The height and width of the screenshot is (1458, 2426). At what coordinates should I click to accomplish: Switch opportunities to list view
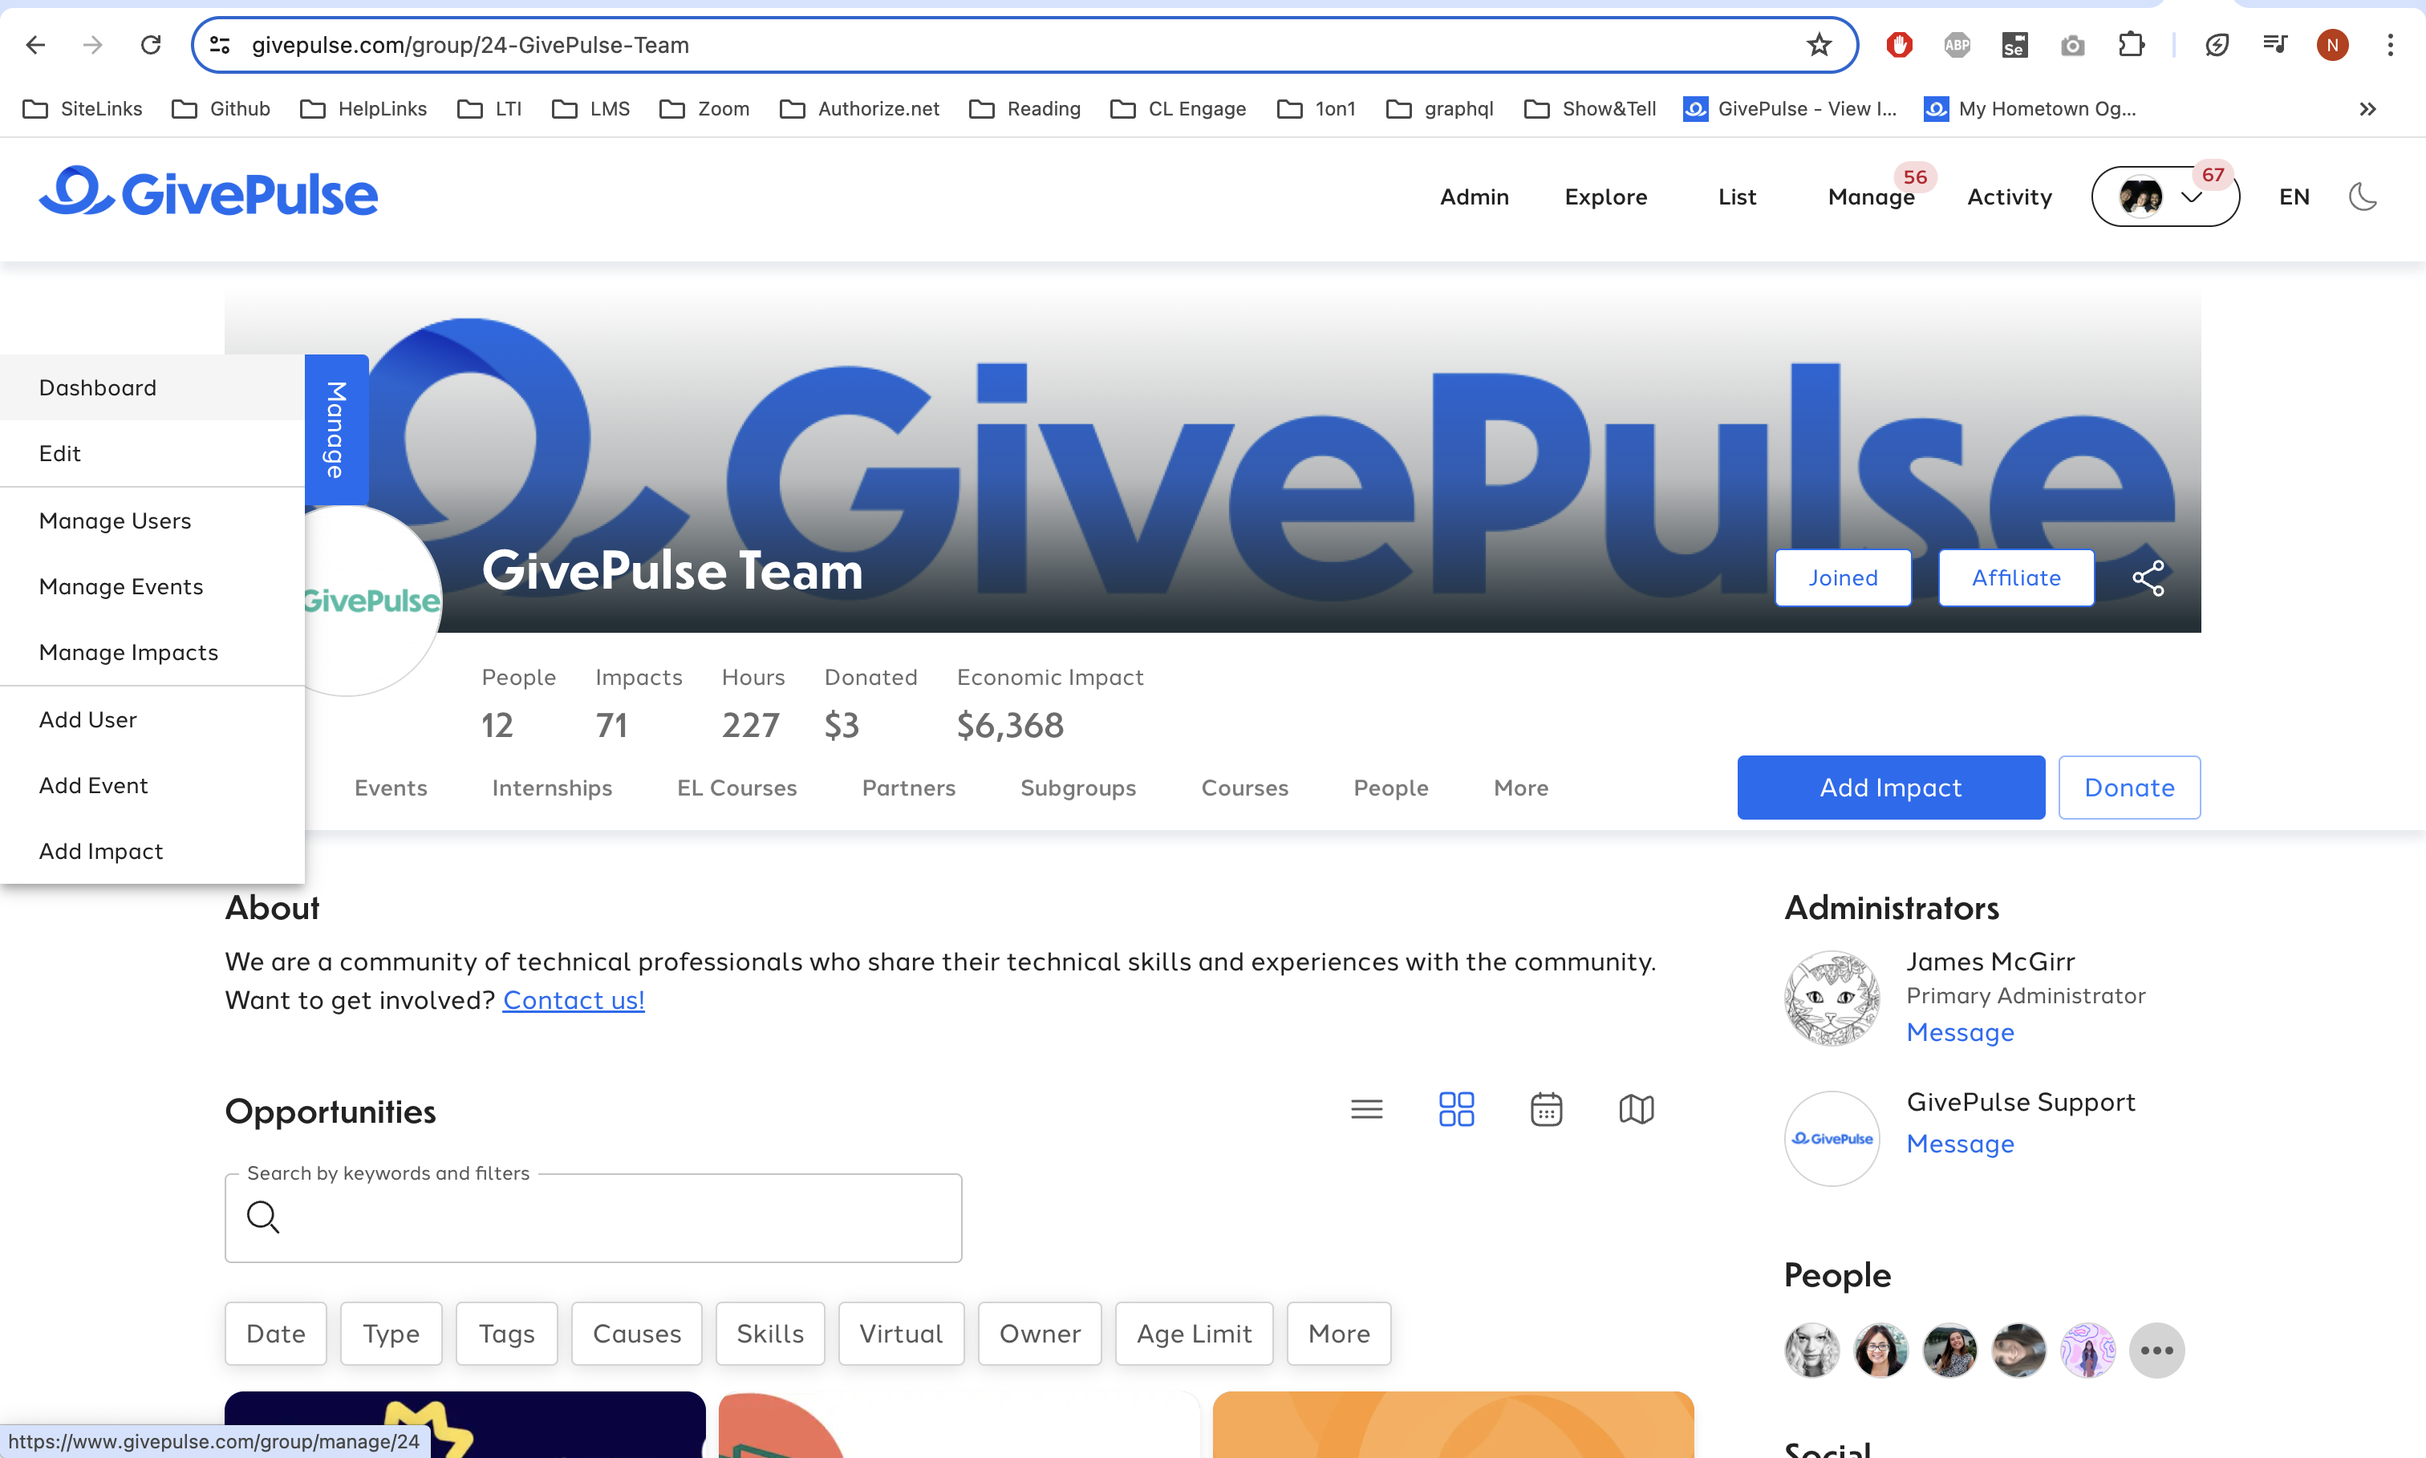click(x=1365, y=1109)
